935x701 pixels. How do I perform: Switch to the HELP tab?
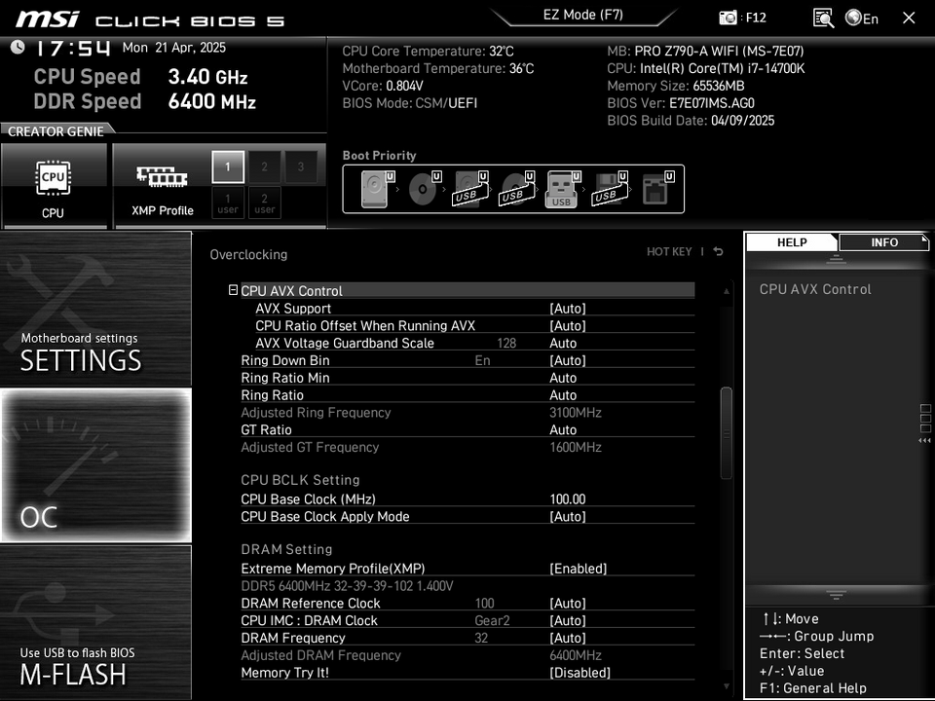(x=792, y=242)
